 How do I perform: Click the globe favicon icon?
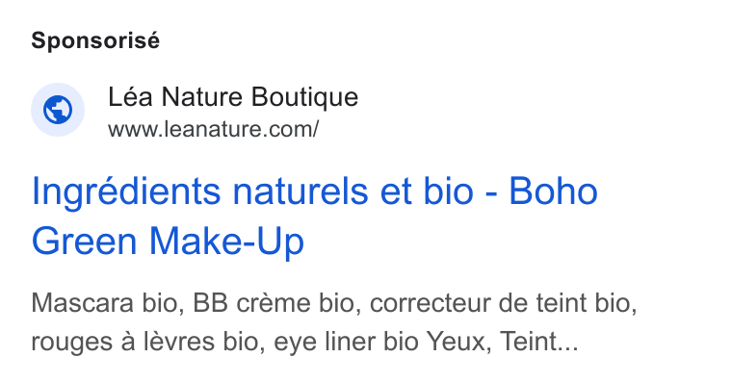58,110
